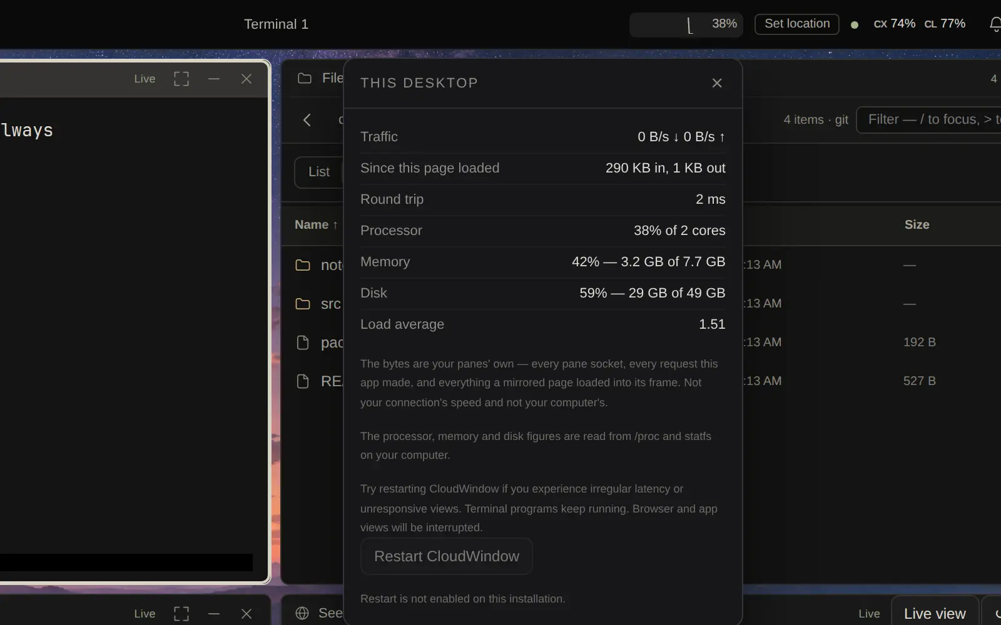Image resolution: width=1001 pixels, height=625 pixels.
Task: Select the file icon sized 527 B
Action: [x=303, y=381]
